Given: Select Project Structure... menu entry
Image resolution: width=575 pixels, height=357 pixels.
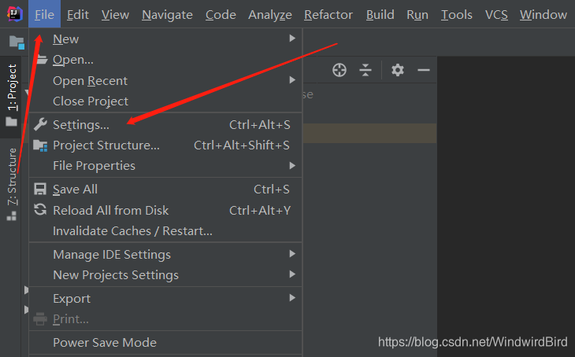Looking at the screenshot, I should 165,145.
